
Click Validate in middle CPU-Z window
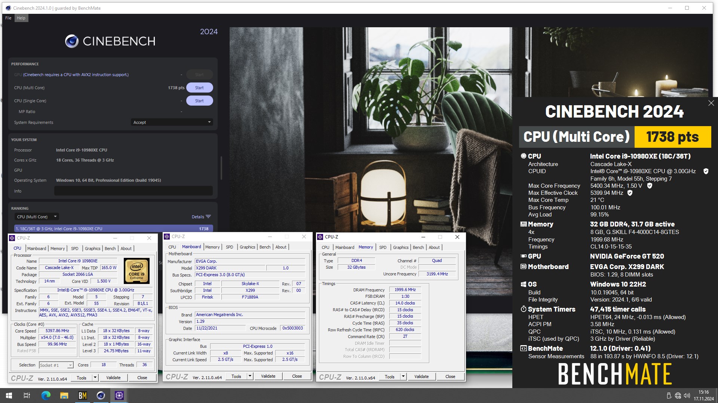tap(268, 376)
